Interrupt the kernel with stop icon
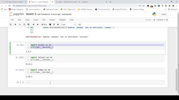179x100 pixels. [x=50, y=24]
